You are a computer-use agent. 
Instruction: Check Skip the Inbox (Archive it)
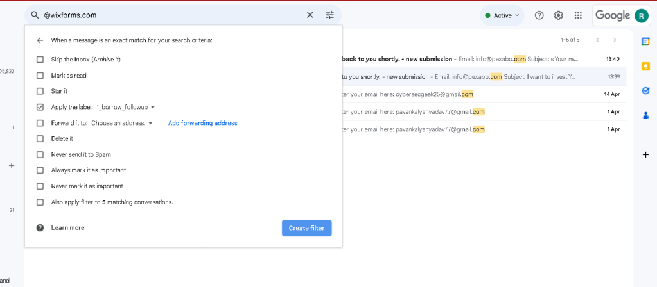40,60
